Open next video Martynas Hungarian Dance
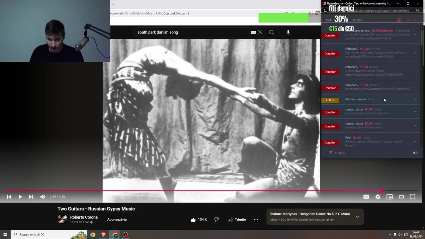Screen dimensions: 425x239 (310, 214)
